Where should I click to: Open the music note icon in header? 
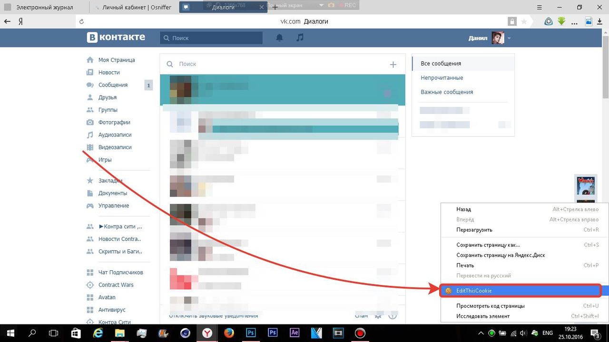300,38
